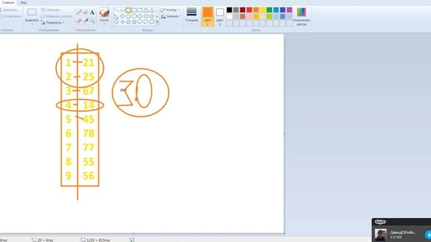The height and width of the screenshot is (242, 431).
Task: Click the rectangular selection icon above Выделить
Action: click(x=32, y=12)
